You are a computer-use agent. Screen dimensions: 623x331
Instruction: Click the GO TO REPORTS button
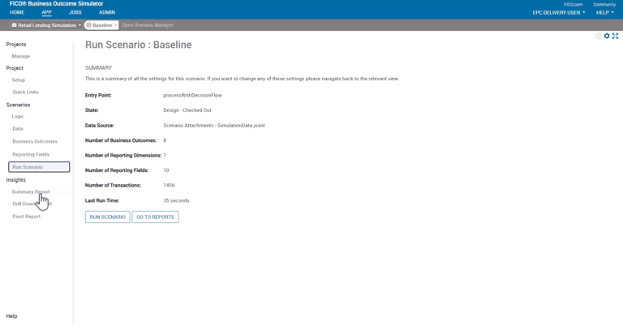[156, 217]
